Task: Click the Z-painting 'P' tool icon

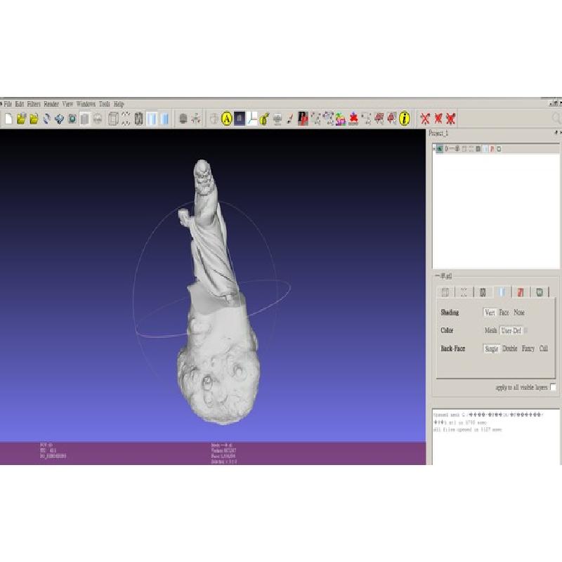Action: (x=303, y=119)
